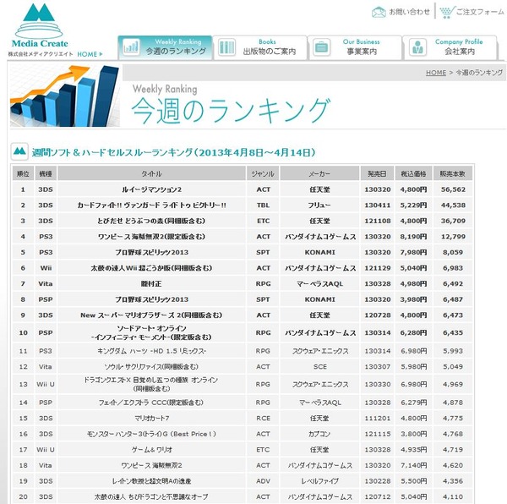Select フェイト/エクストラ CCC title cell
Image resolution: width=507 pixels, height=504 pixels.
pos(151,403)
